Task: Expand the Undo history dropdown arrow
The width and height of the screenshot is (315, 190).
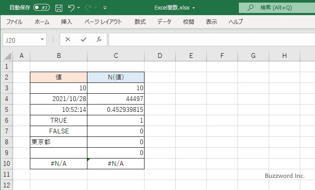Action: tap(80, 8)
